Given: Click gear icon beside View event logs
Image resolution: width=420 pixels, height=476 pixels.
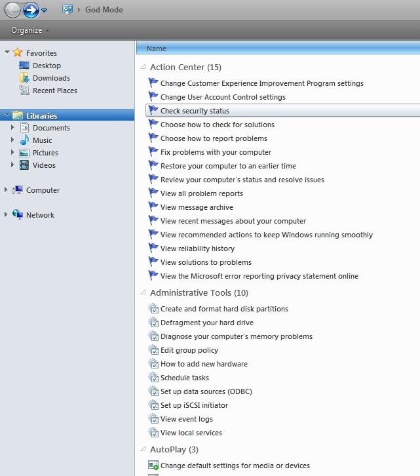Looking at the screenshot, I should click(x=153, y=418).
